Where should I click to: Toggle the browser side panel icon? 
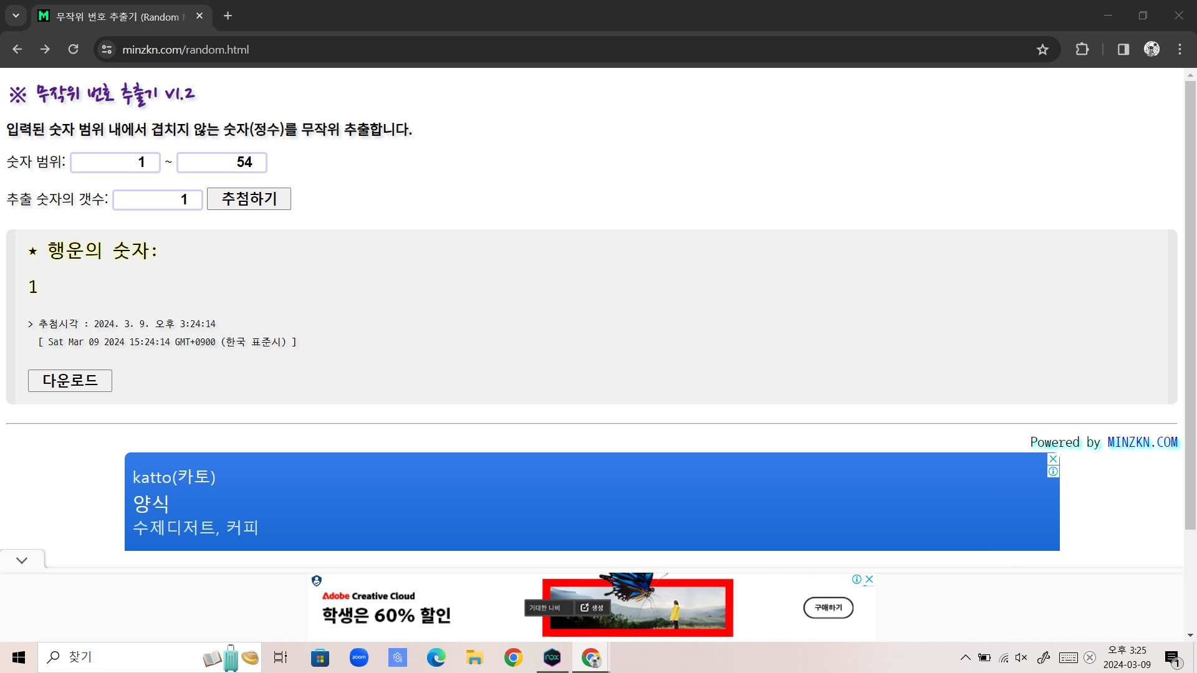click(x=1123, y=49)
